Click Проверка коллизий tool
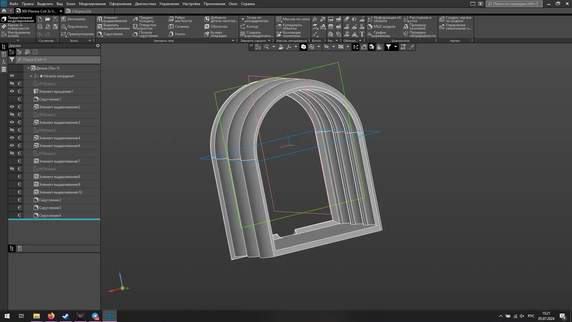 pyautogui.click(x=414, y=27)
